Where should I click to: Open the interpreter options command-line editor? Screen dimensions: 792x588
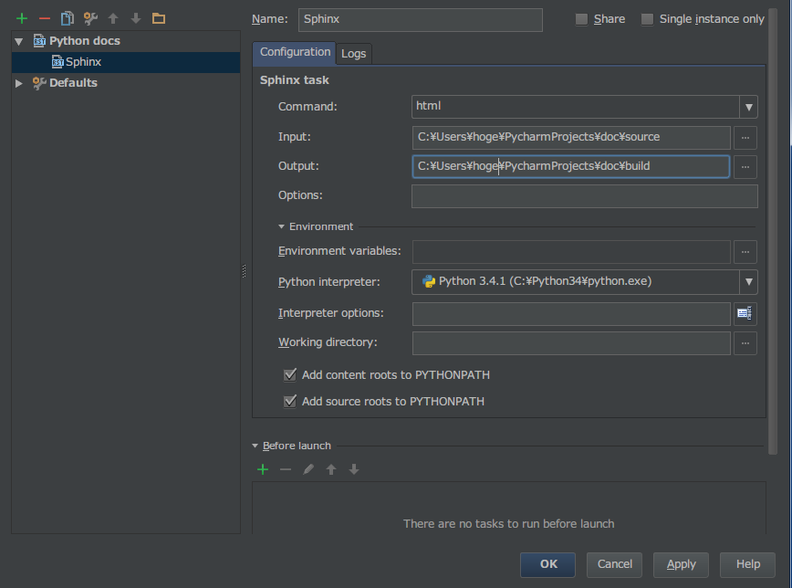pyautogui.click(x=744, y=313)
